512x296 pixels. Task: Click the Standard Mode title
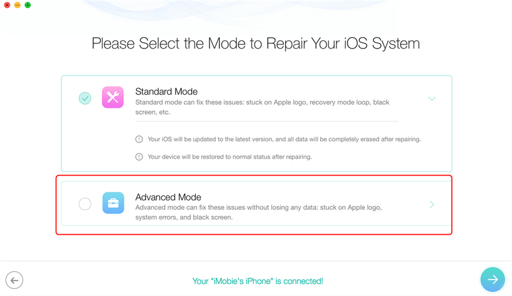tap(166, 92)
